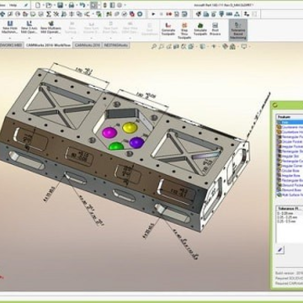Activate the Select cursor tool

94,5
